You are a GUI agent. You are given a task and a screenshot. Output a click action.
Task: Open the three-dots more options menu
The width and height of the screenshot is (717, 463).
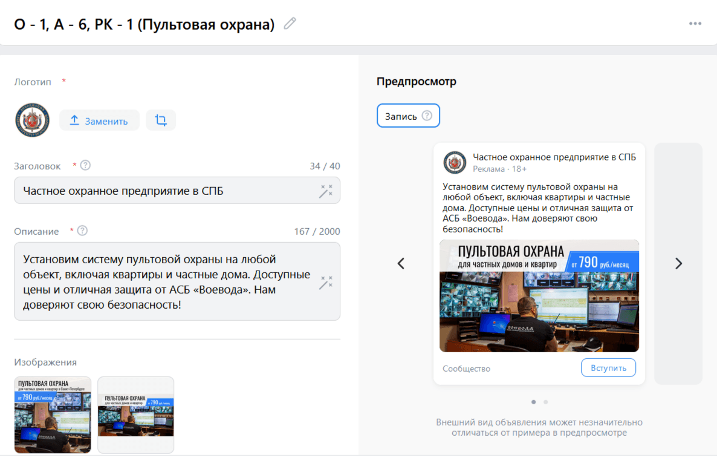[695, 24]
